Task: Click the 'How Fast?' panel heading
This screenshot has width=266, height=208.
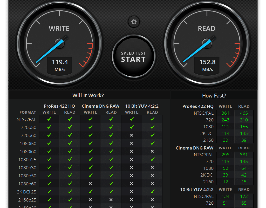Action: click(214, 96)
